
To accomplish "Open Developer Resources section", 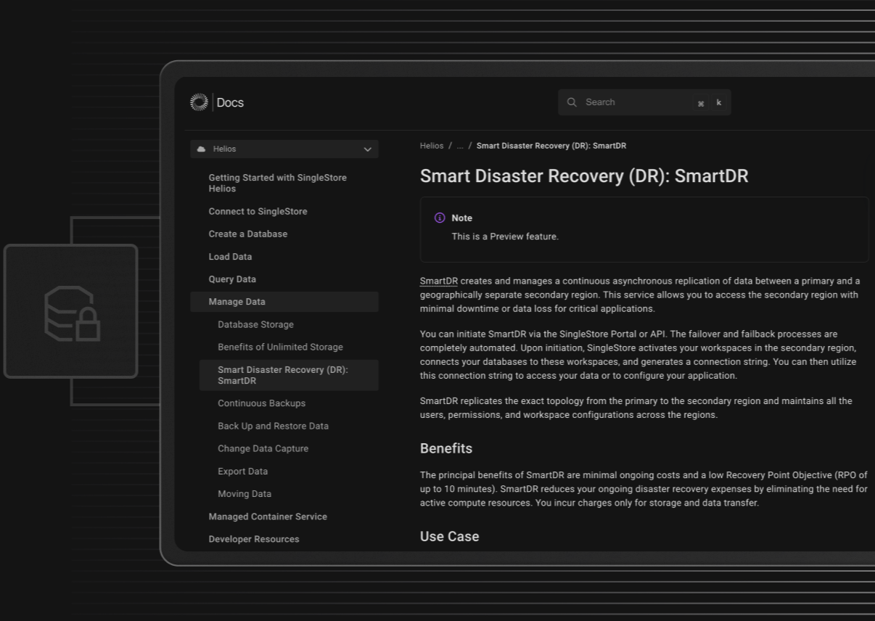I will tap(254, 539).
